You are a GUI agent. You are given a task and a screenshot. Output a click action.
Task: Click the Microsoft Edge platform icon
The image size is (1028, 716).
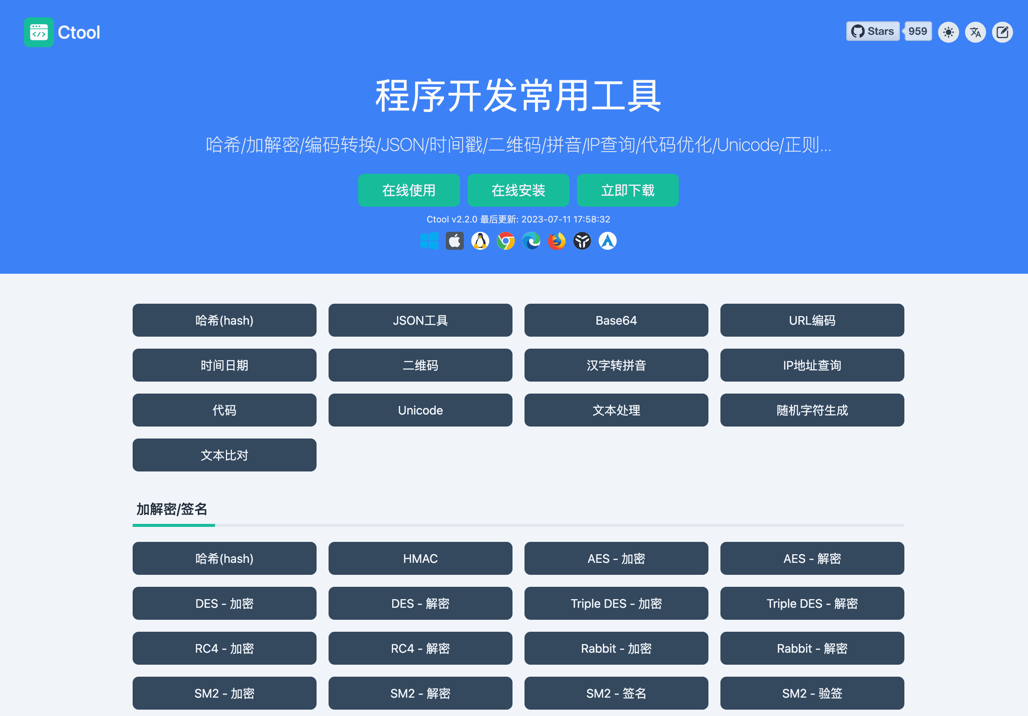[530, 241]
